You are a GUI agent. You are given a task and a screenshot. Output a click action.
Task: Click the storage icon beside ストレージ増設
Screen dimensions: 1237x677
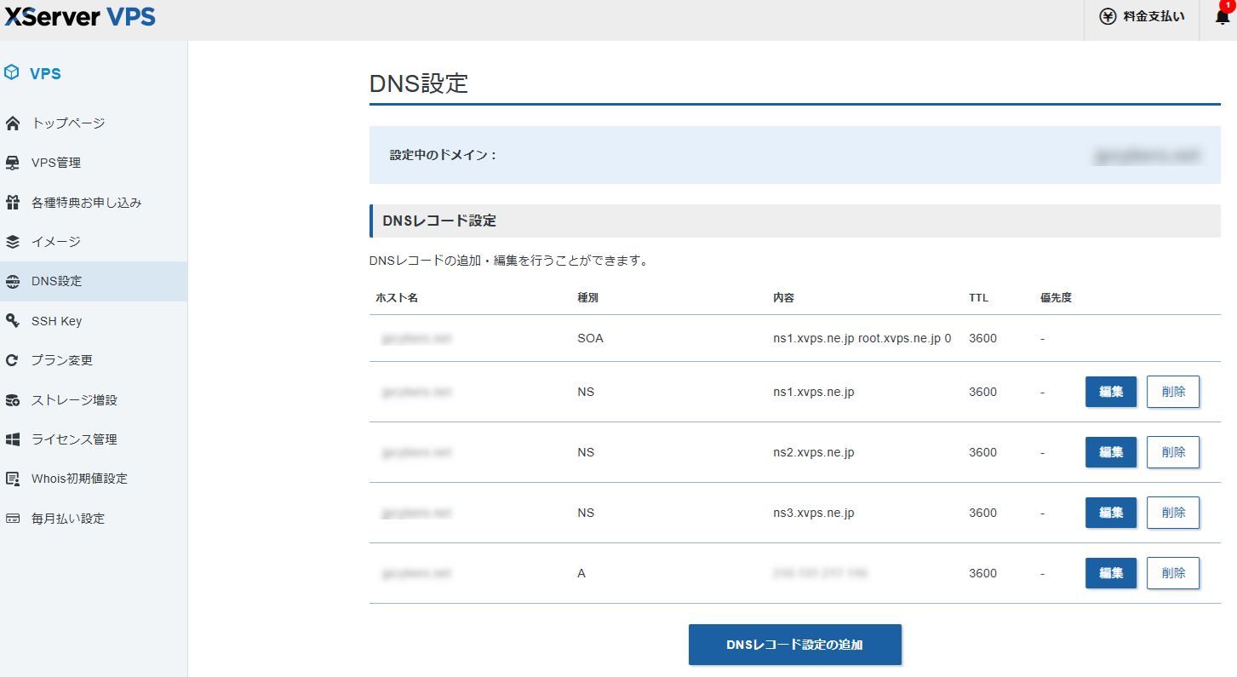point(13,400)
